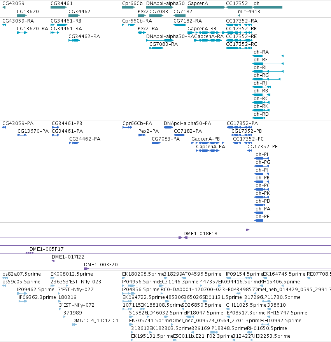
Task: Select the DNApol-alpha50-RA transcript
Action: pos(160,40)
